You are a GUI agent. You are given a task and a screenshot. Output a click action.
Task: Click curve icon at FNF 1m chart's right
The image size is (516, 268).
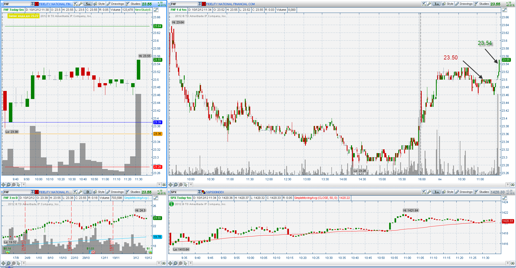point(504,10)
